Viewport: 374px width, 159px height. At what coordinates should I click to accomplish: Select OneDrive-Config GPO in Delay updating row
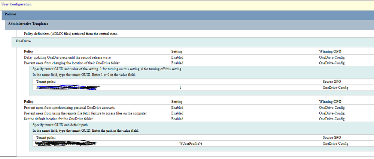tap(332, 58)
